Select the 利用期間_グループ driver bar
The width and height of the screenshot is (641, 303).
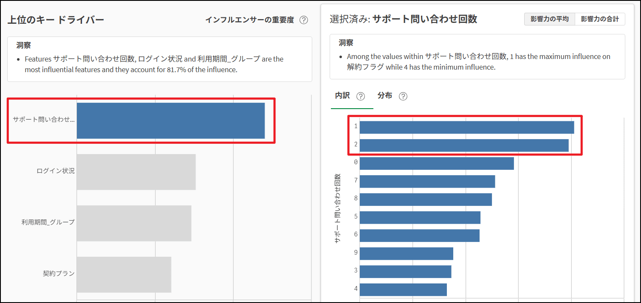134,223
